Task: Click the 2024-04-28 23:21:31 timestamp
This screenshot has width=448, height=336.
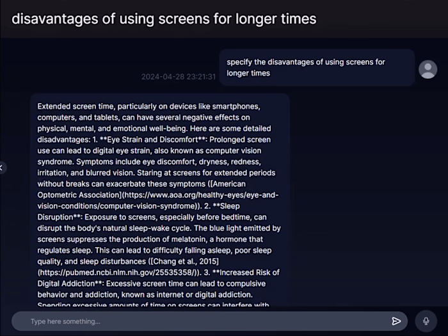Action: (179, 77)
